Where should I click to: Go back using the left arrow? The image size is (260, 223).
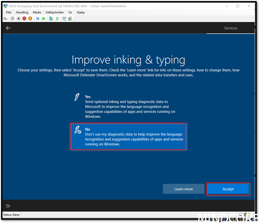click(x=8, y=28)
